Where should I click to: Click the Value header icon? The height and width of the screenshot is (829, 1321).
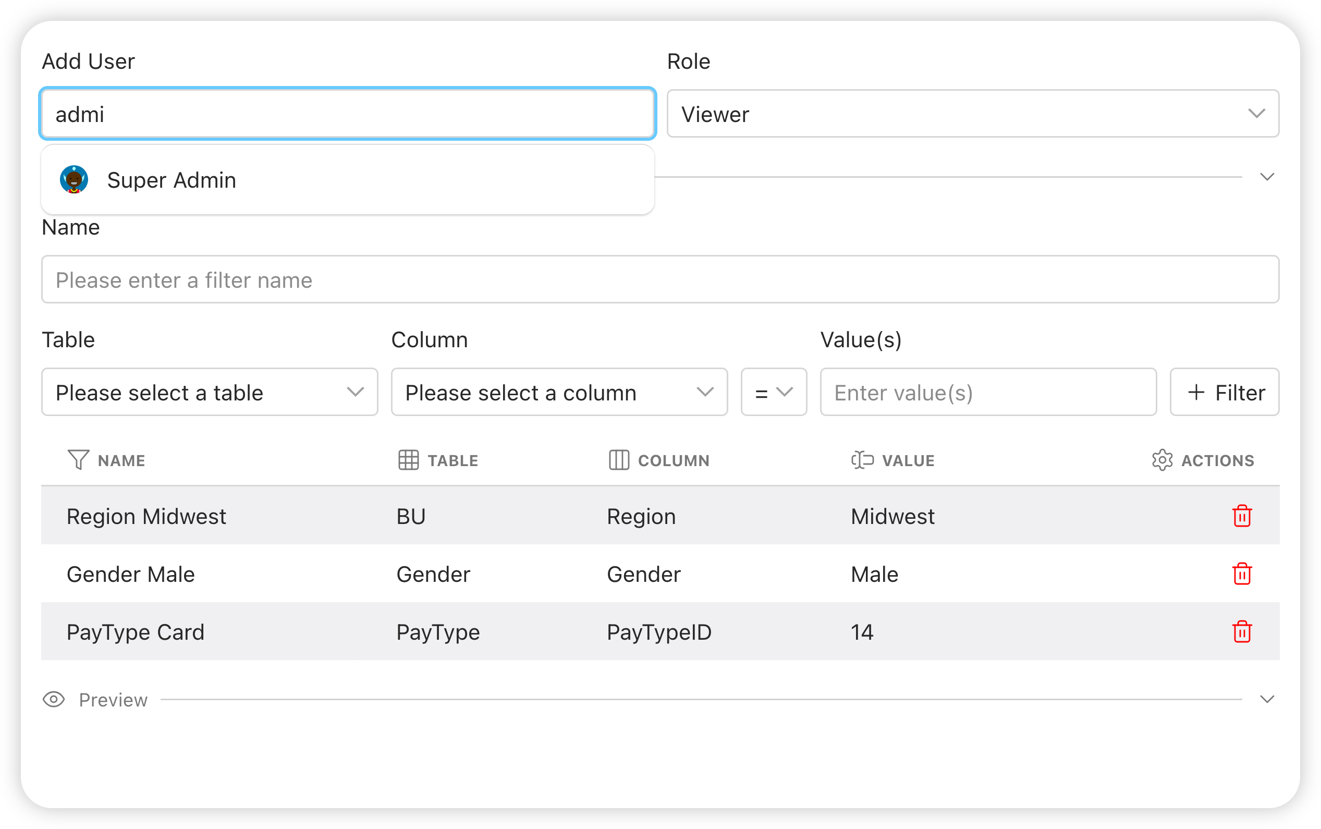tap(862, 460)
